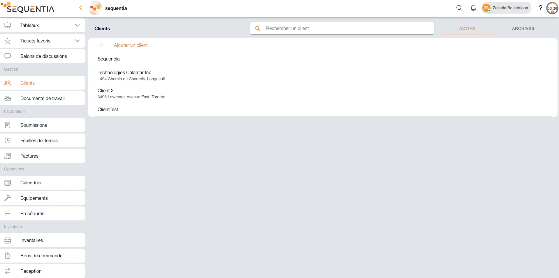Open Zakaria Boujettioua user profile button
Viewport: 559px width, 278px height.
click(507, 8)
